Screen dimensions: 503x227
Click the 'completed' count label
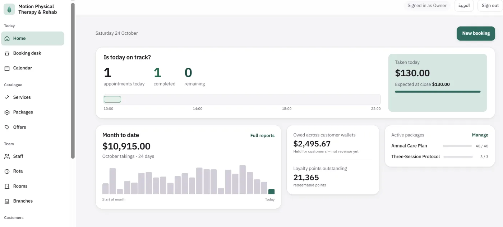165,84
